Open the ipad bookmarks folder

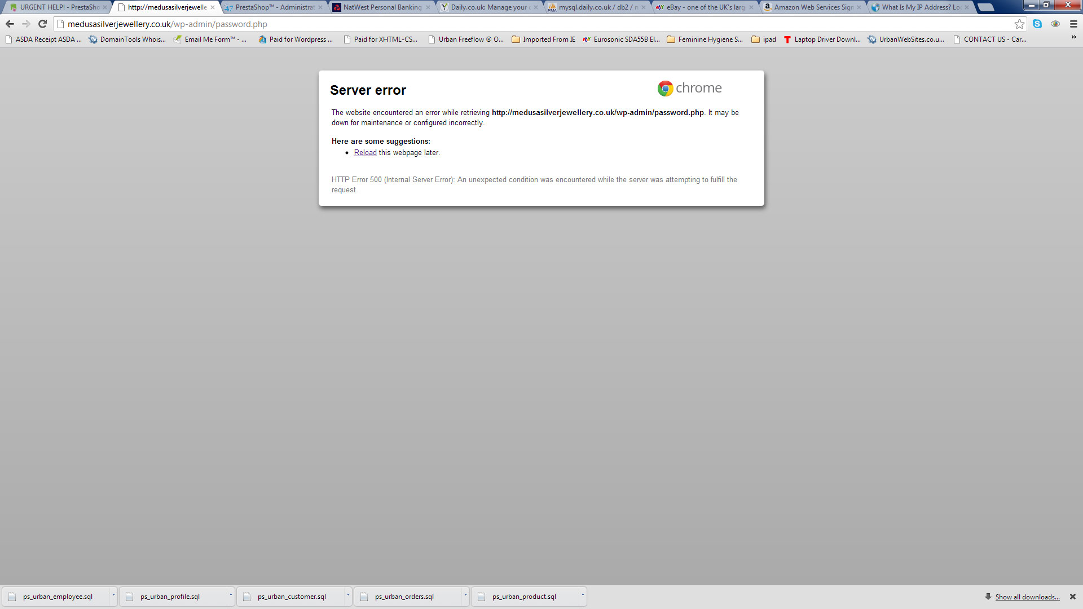(764, 39)
